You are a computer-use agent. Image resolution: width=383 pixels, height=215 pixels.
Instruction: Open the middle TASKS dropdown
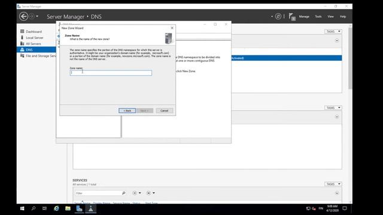tap(333, 107)
